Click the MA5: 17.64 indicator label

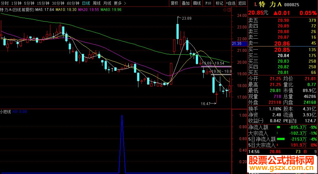coord(45,9)
